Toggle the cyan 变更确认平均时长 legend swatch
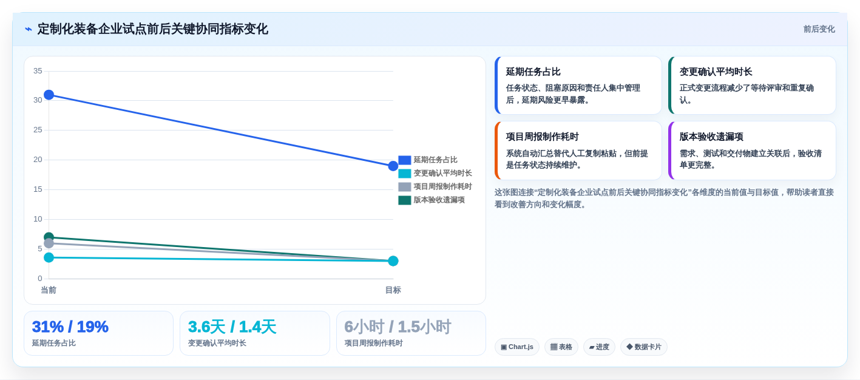860x380 pixels. 405,174
